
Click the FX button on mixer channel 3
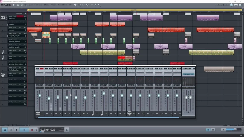click(56, 68)
